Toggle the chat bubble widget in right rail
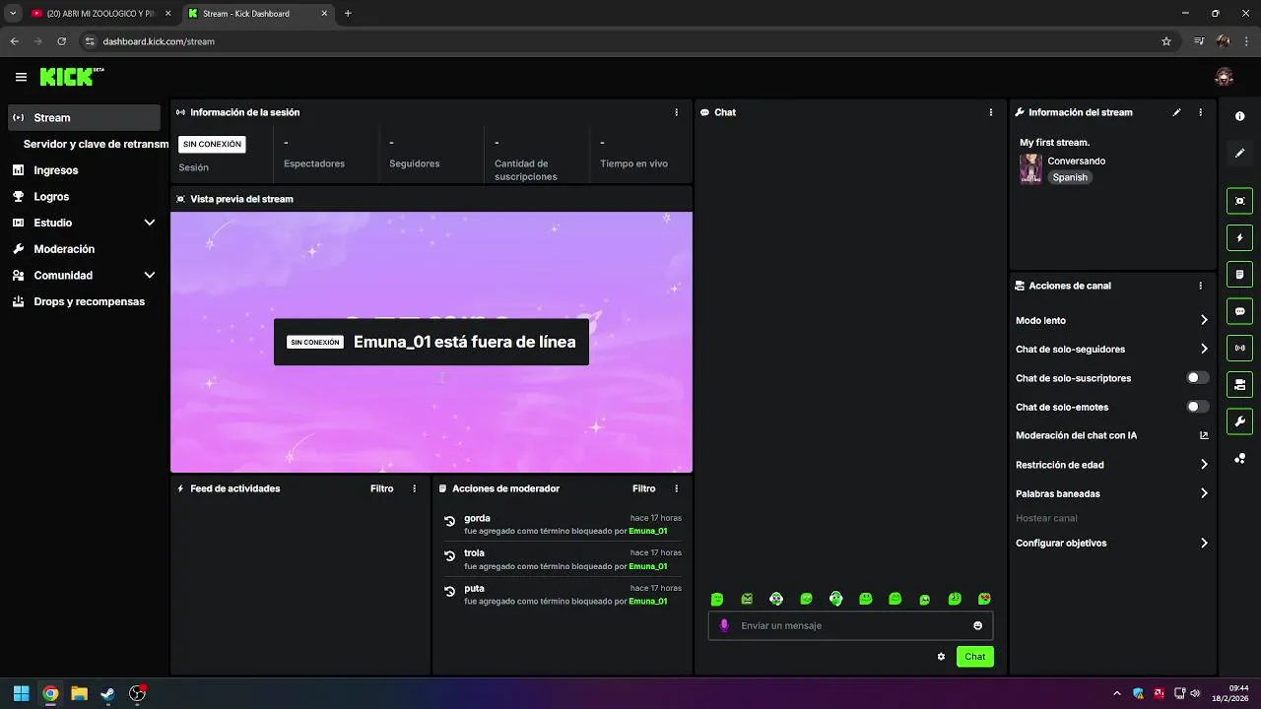Screen dimensions: 1261x709 pos(1240,311)
